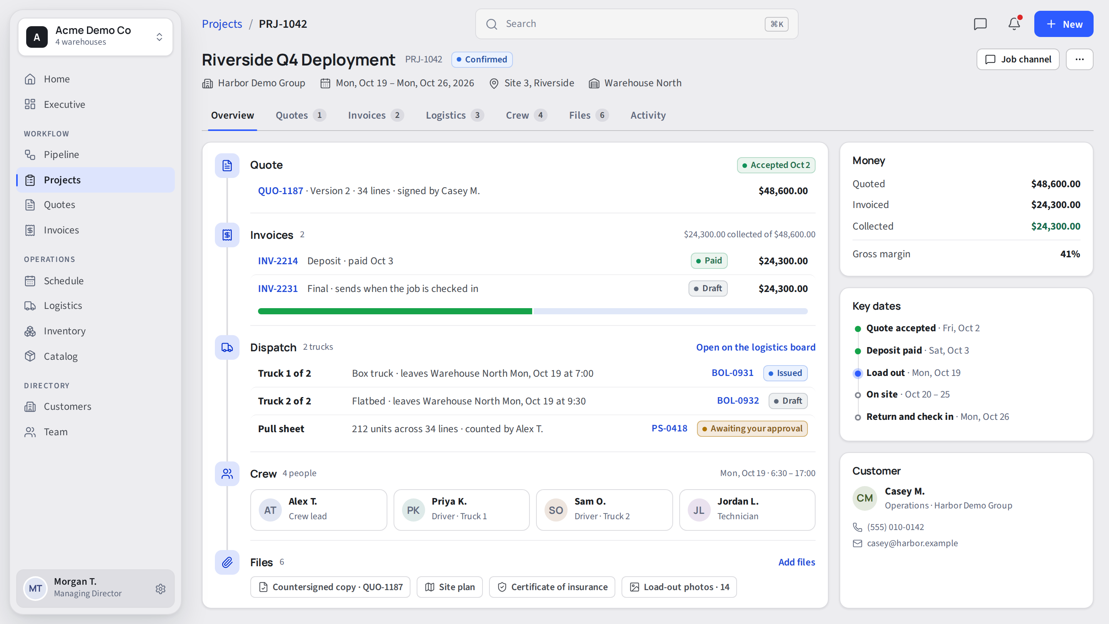Expand the Acme Demo Co warehouse switcher
Image resolution: width=1109 pixels, height=624 pixels.
pyautogui.click(x=95, y=37)
